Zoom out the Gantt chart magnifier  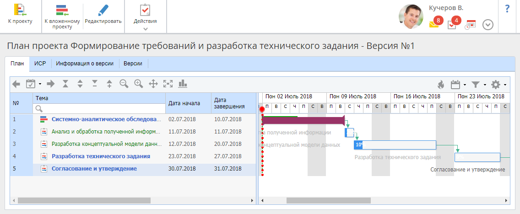[x=124, y=84]
